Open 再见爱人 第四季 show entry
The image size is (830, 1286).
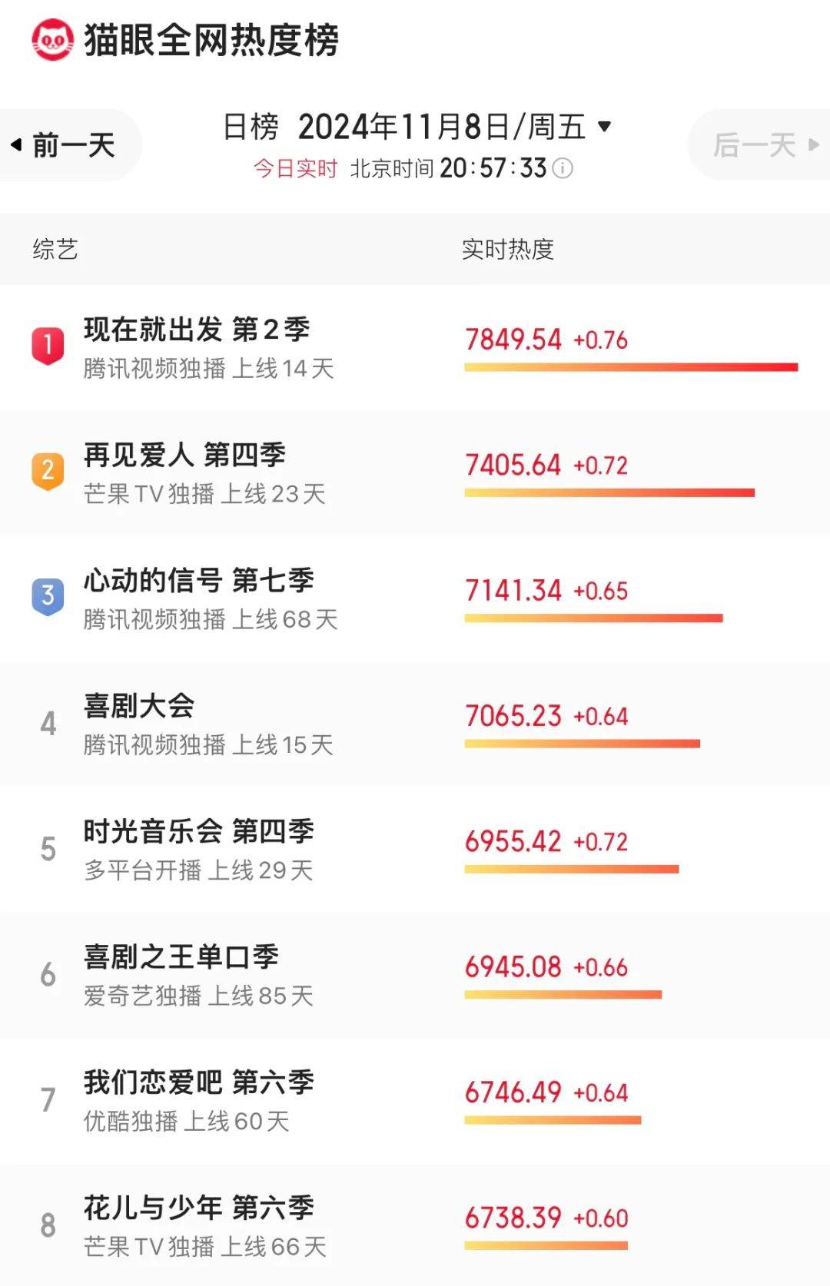(x=184, y=455)
